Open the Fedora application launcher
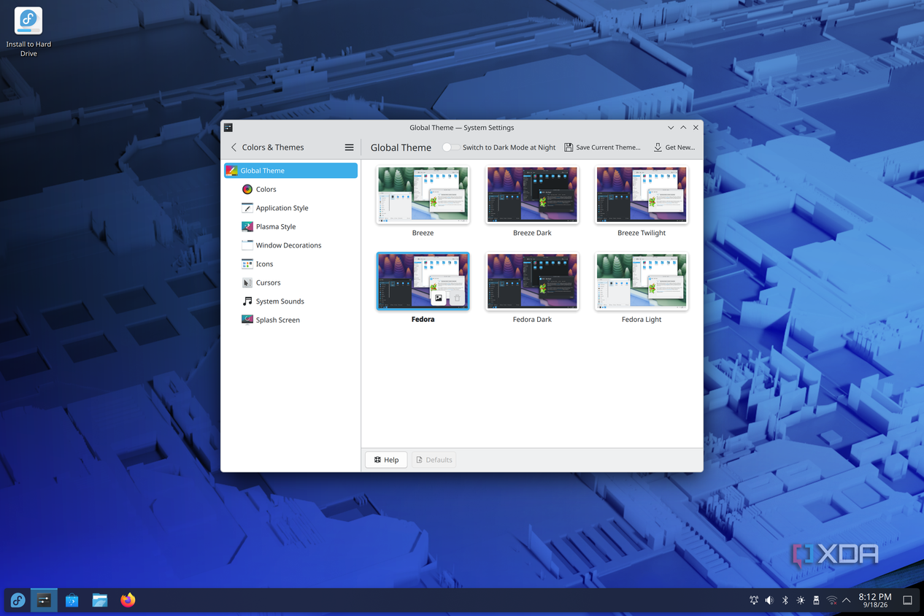 coord(18,600)
